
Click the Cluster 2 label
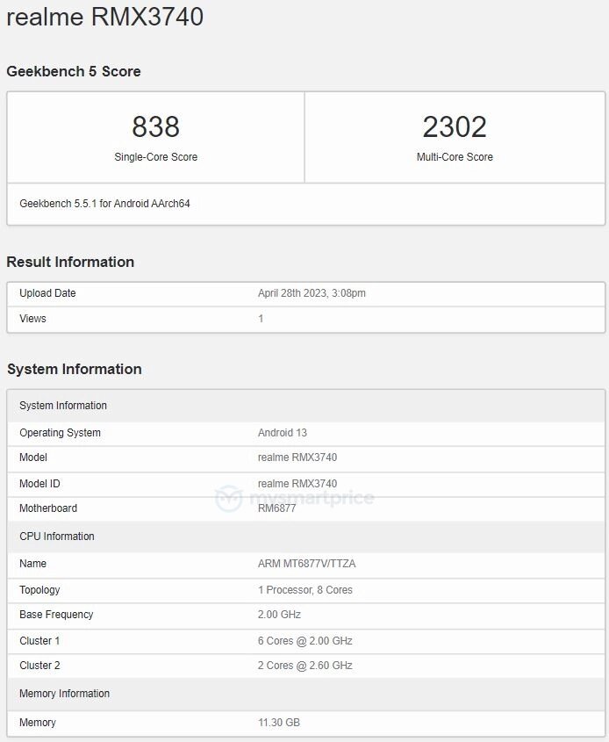click(x=39, y=666)
